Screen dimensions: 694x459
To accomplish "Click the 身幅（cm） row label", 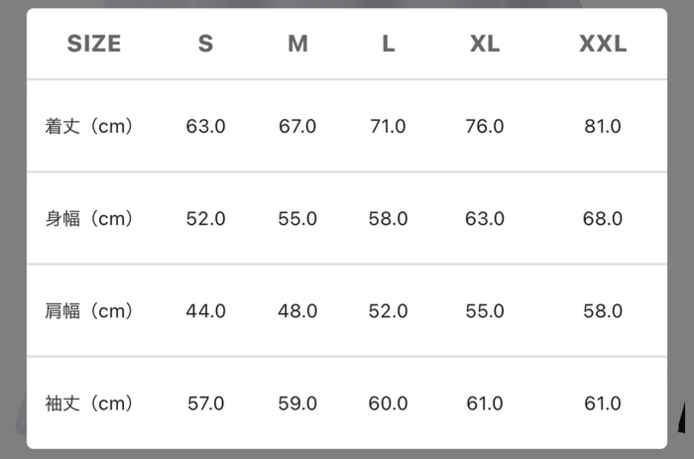I will 89,219.
